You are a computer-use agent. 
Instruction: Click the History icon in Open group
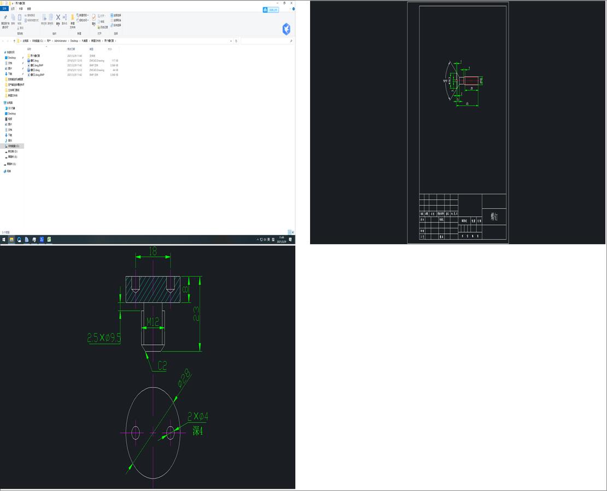(99, 27)
